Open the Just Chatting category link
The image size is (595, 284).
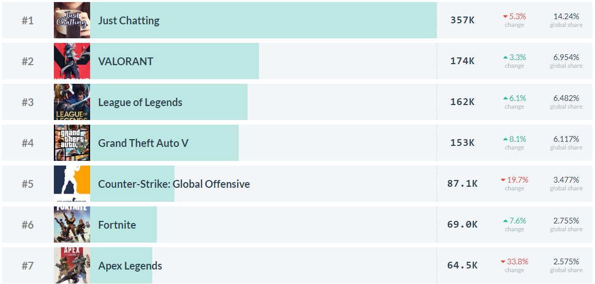[128, 21]
